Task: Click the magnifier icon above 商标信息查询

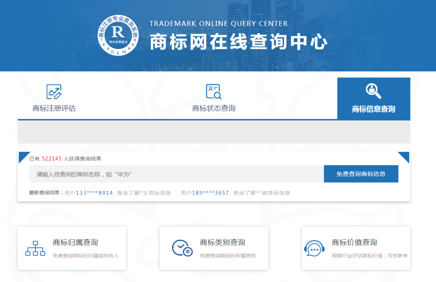Action: click(373, 91)
